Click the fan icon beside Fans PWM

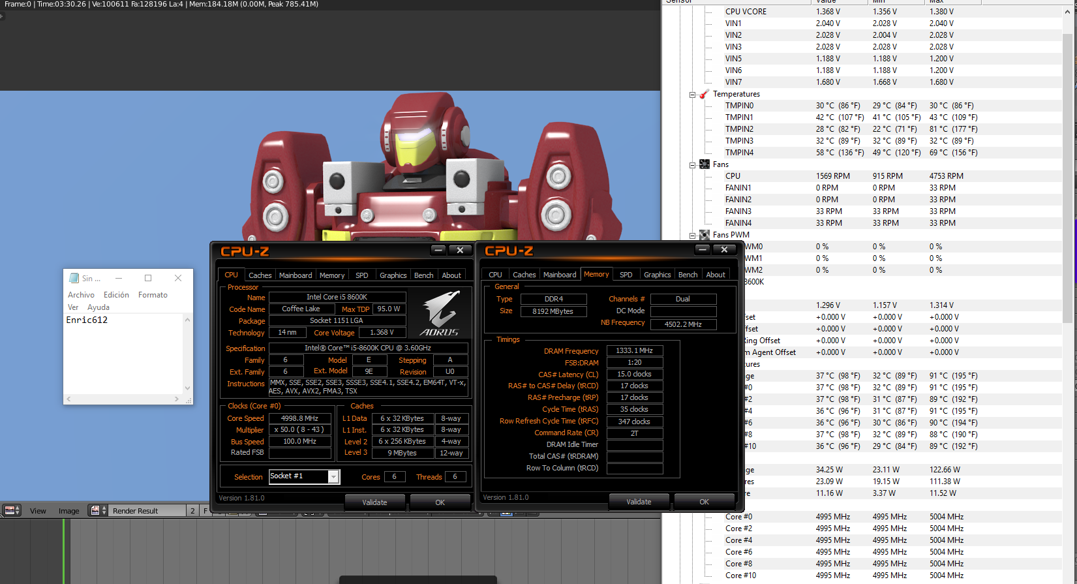tap(705, 235)
